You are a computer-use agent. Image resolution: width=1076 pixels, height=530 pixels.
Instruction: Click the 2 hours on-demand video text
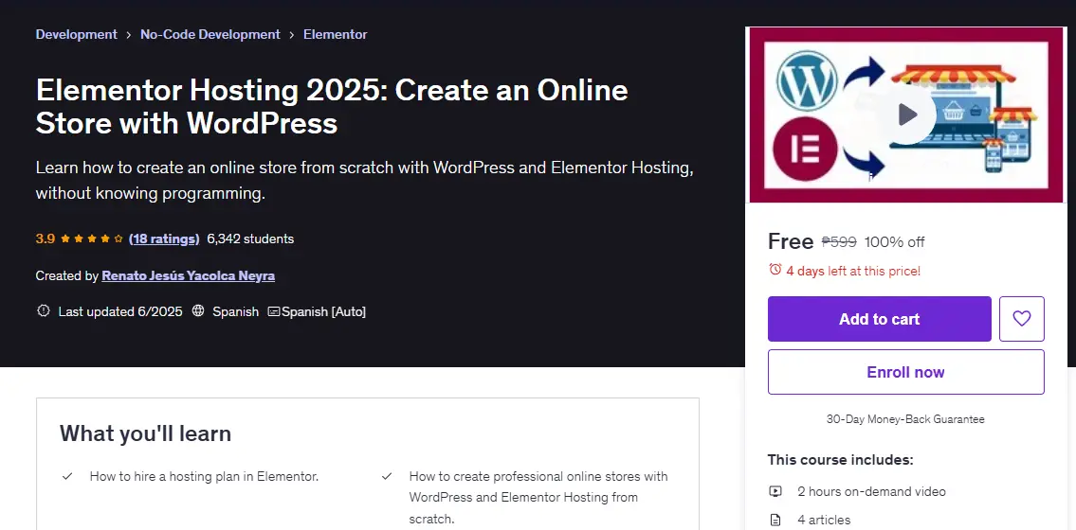click(x=871, y=491)
